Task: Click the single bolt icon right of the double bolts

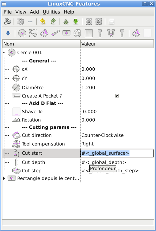Action: [122, 33]
